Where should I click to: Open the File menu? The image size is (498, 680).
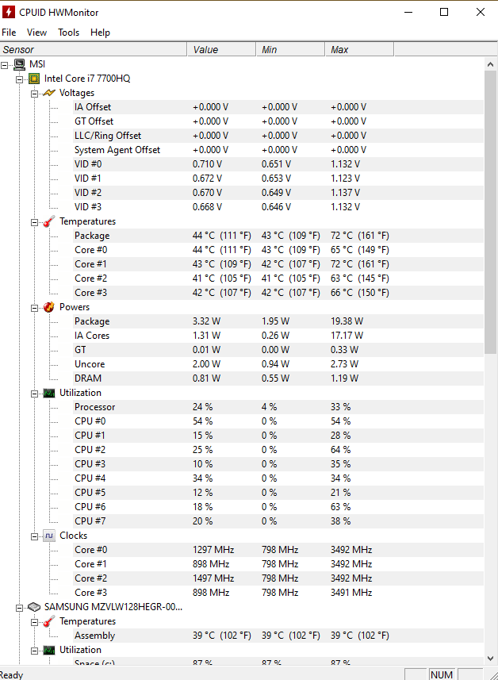(9, 33)
